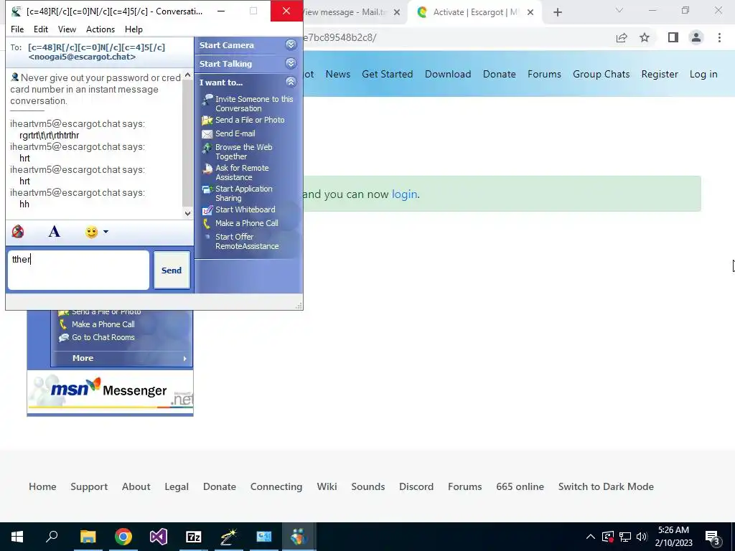Image resolution: width=735 pixels, height=551 pixels.
Task: Expand the More menu in Messenger window
Action: [121, 358]
